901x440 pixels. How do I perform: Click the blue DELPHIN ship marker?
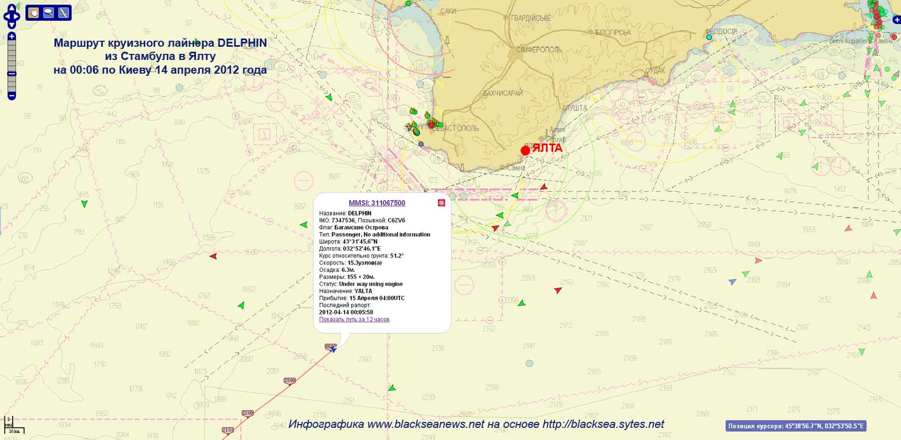coord(334,349)
